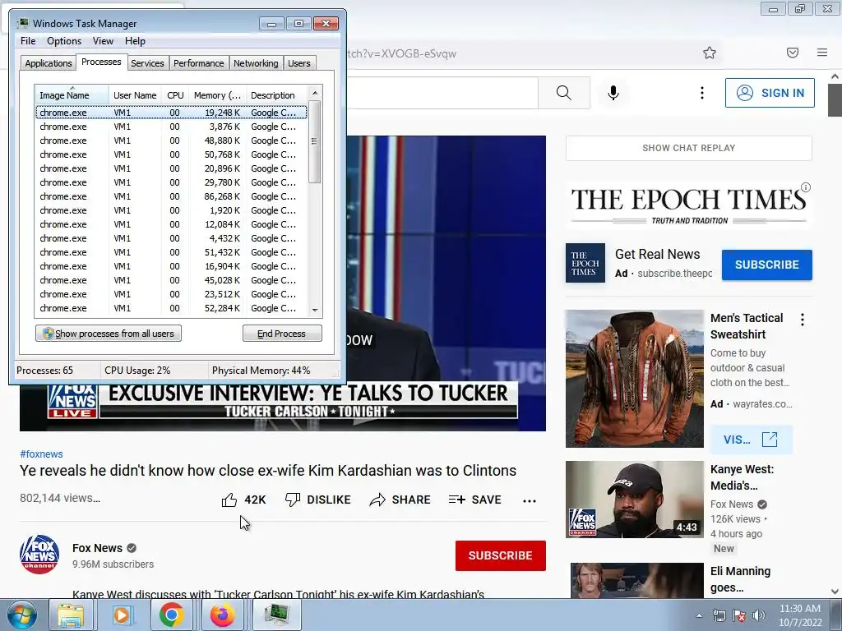Open the Options menu in Task Manager
842x631 pixels.
click(x=64, y=41)
